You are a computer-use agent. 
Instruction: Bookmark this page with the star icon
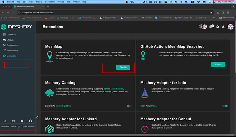point(211,13)
